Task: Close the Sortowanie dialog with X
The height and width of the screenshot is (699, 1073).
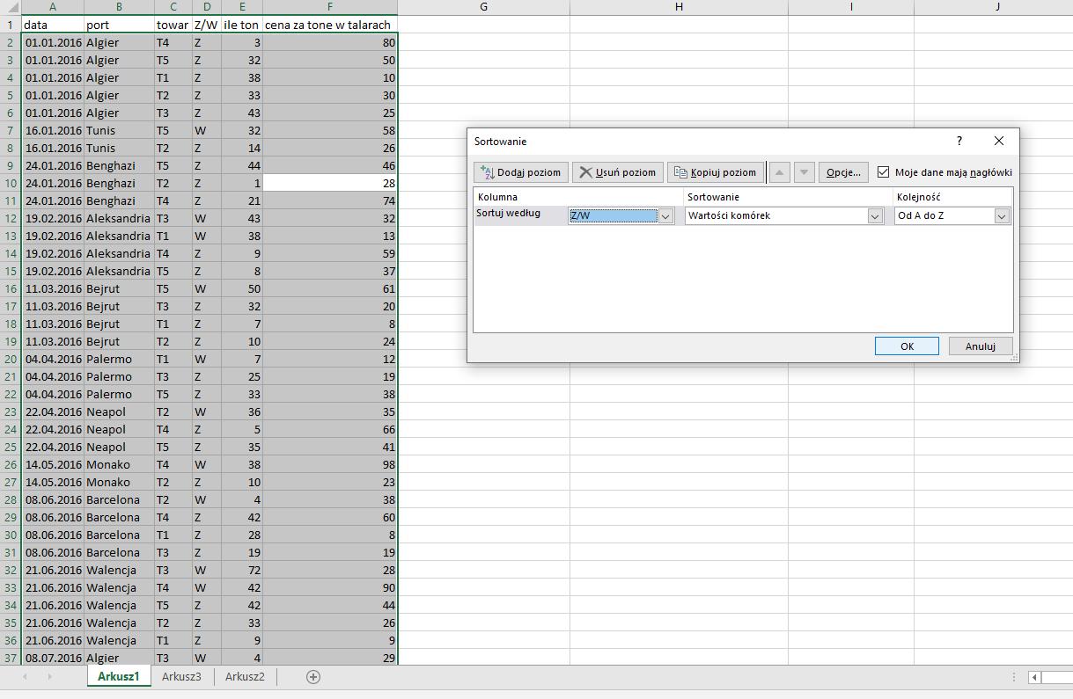Action: pyautogui.click(x=999, y=141)
